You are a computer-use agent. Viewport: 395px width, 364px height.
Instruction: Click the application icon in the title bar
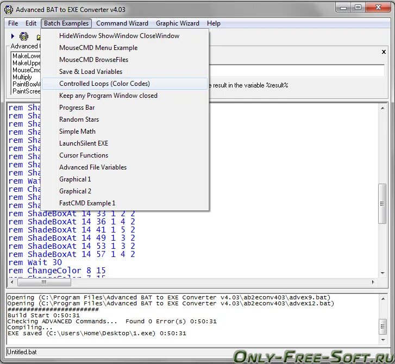(9, 10)
